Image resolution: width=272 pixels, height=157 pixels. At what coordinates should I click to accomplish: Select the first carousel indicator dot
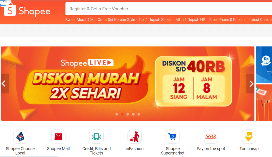click(x=117, y=114)
